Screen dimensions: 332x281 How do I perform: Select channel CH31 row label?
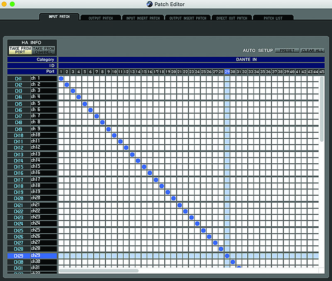(x=18, y=268)
